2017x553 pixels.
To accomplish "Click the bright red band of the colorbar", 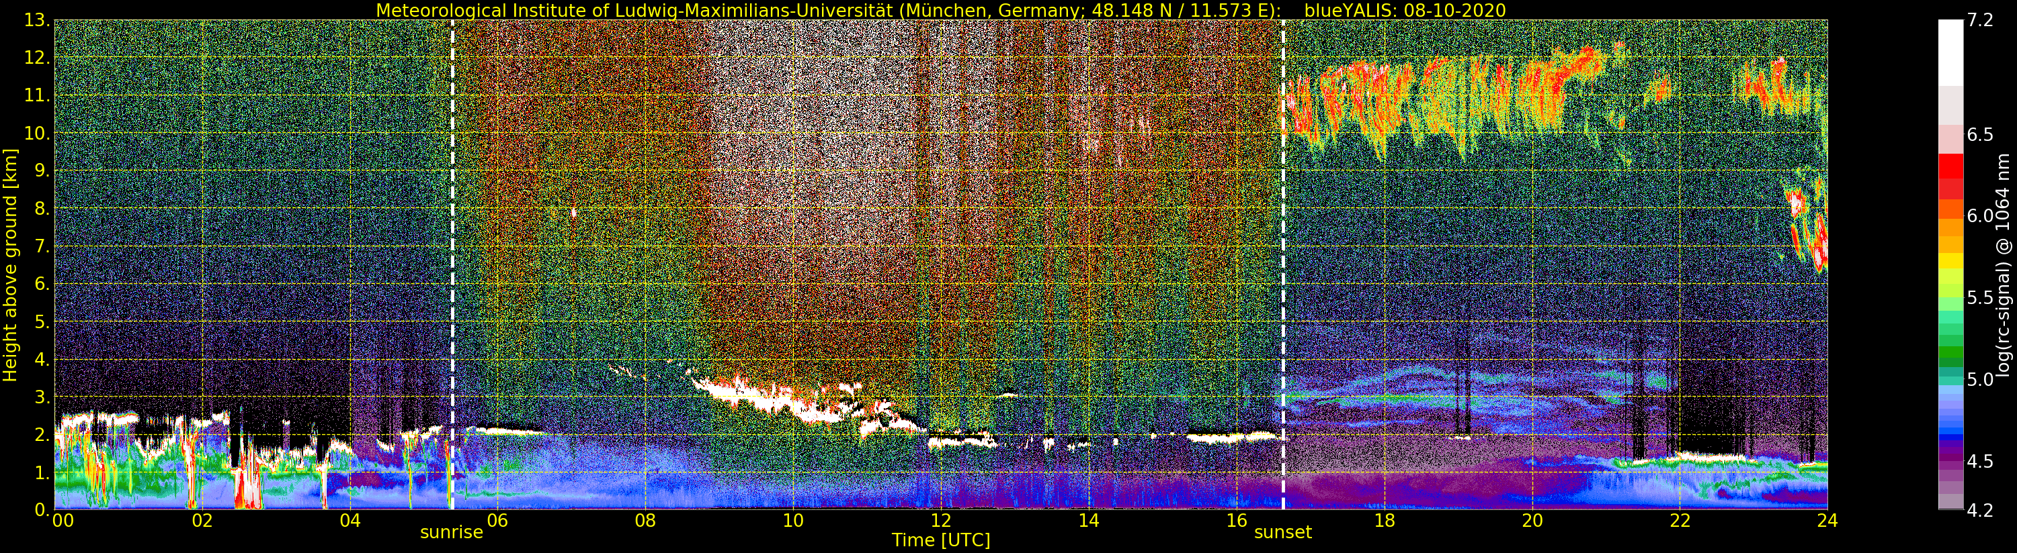I will pyautogui.click(x=1950, y=166).
